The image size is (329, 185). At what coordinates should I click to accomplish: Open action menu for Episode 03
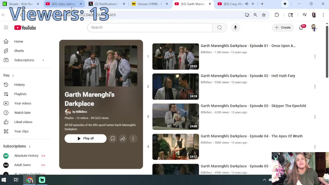pos(315,117)
